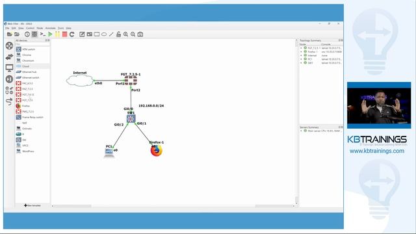Image resolution: width=416 pixels, height=234 pixels.
Task: Click the Internet cloud node on canvas
Action: [80, 81]
